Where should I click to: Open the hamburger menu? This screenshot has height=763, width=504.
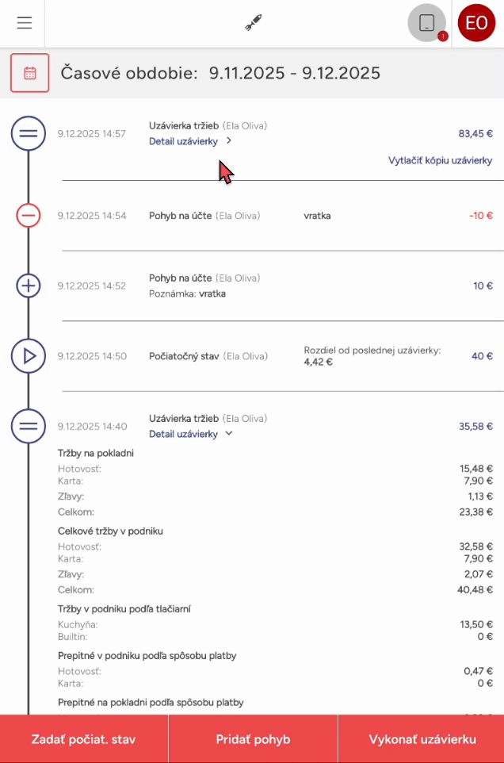pos(25,23)
